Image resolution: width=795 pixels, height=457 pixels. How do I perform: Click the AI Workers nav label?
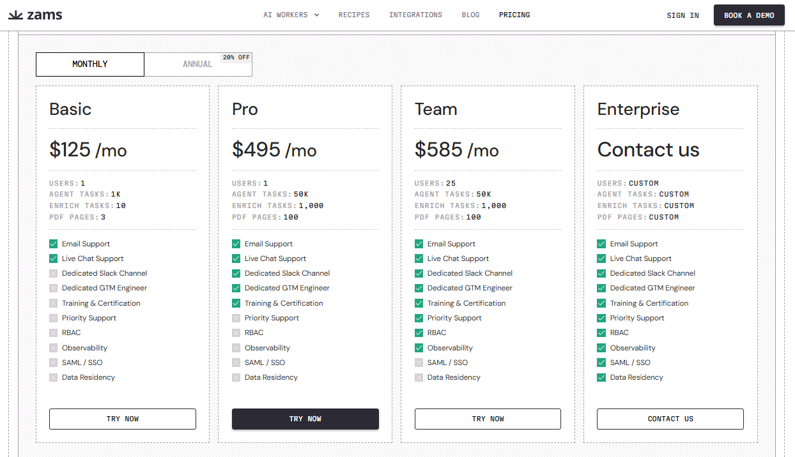click(286, 15)
